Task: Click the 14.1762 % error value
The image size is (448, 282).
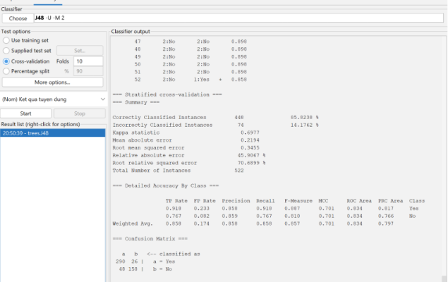Action: coord(305,125)
